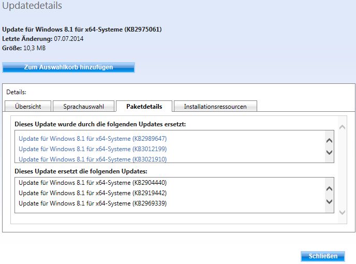356x264 pixels.
Task: Click the KB3021910 update link
Action: coord(93,159)
